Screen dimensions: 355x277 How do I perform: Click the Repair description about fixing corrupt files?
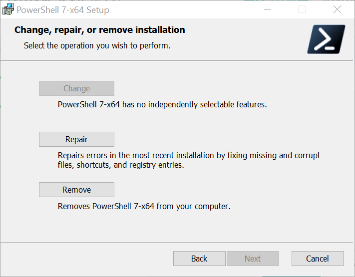(189, 160)
